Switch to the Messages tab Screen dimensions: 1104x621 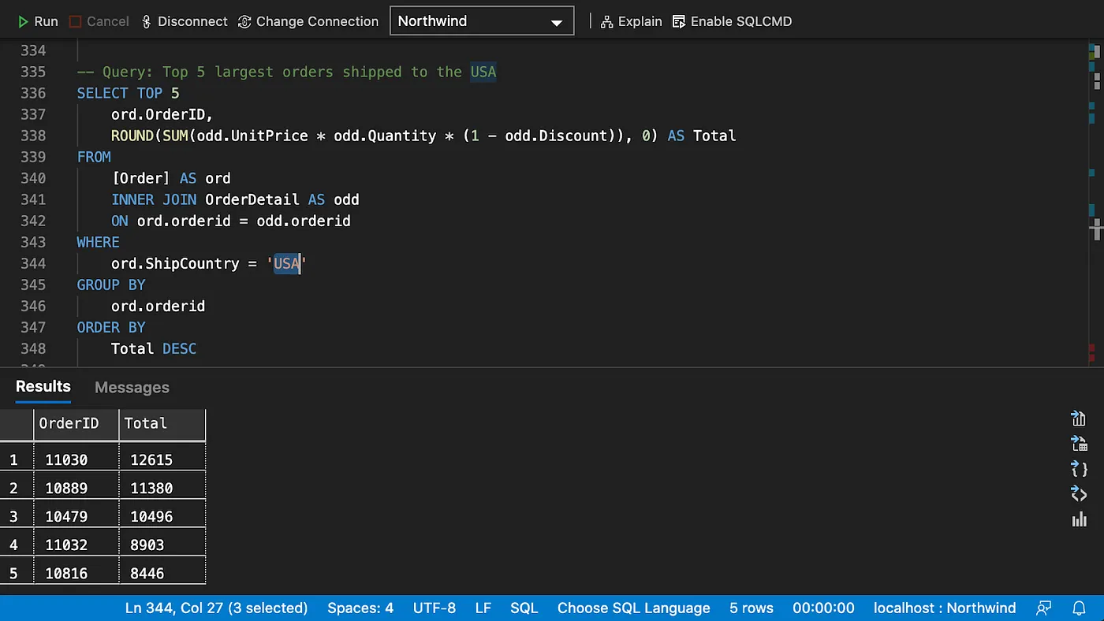point(132,387)
